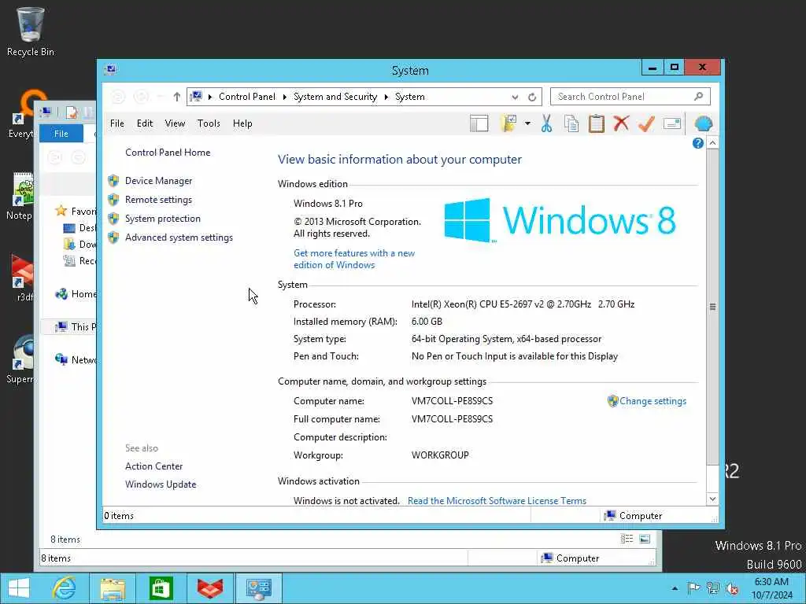Click the Copy icon in toolbar
This screenshot has width=806, height=604.
click(571, 123)
